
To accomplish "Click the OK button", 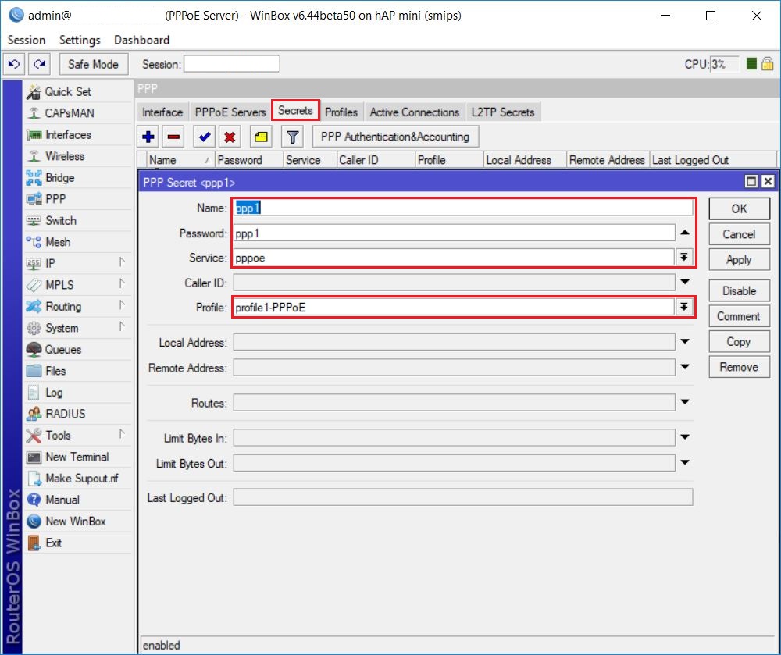I will click(739, 209).
